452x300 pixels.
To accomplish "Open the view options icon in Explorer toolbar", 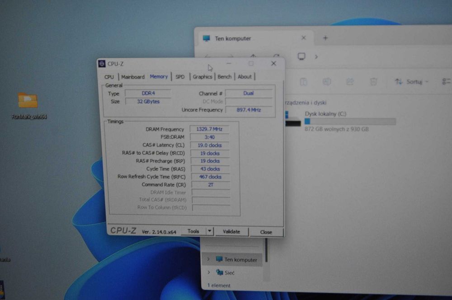I will [446, 82].
